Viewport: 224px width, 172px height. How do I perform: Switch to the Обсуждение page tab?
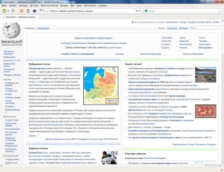(x=43, y=28)
